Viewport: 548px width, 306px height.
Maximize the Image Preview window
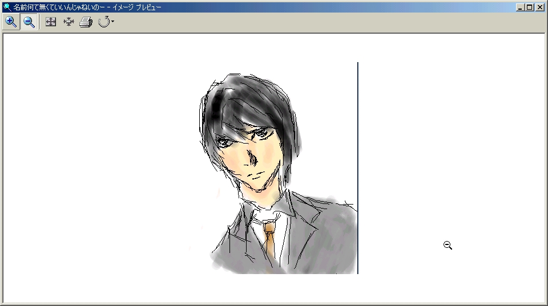529,7
